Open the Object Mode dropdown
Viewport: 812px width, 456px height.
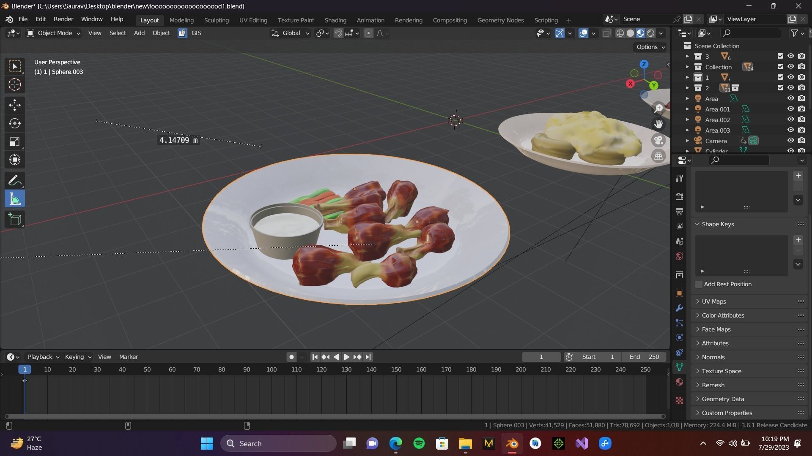[54, 33]
